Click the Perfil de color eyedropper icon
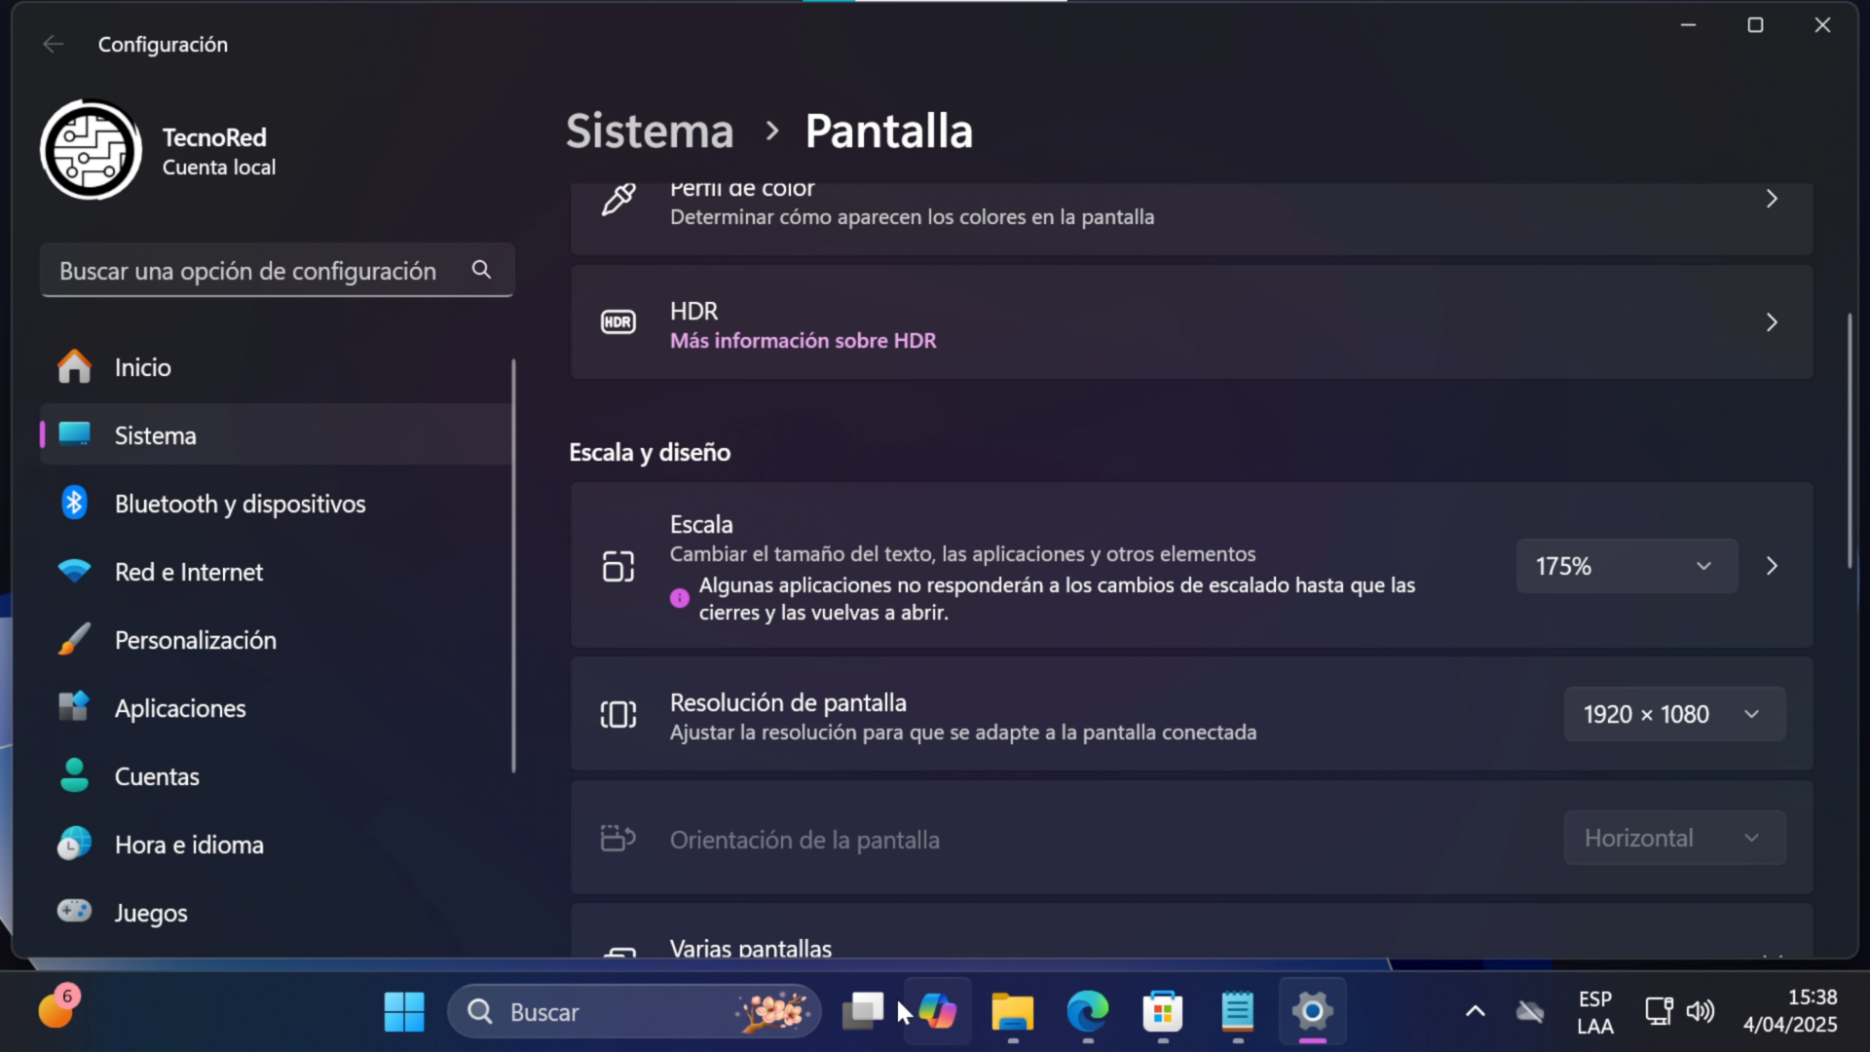The width and height of the screenshot is (1870, 1052). pos(618,199)
